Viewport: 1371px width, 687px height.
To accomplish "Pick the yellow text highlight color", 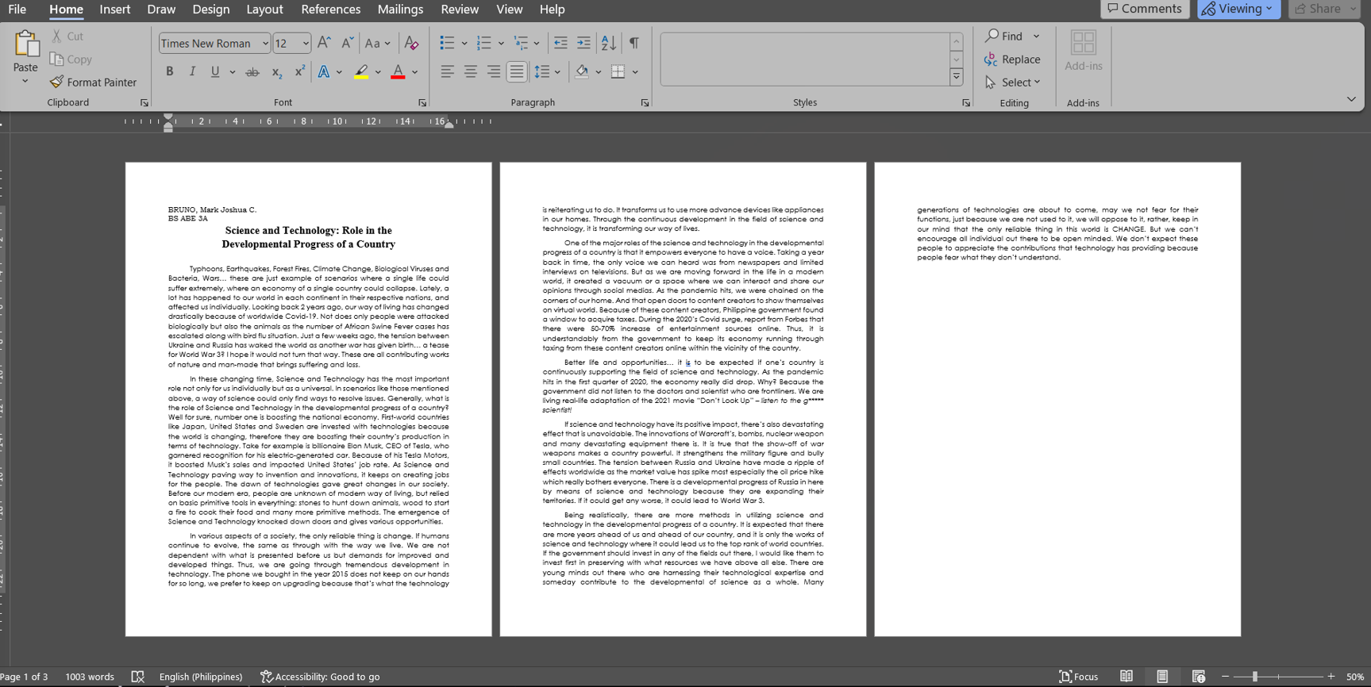I will click(361, 72).
